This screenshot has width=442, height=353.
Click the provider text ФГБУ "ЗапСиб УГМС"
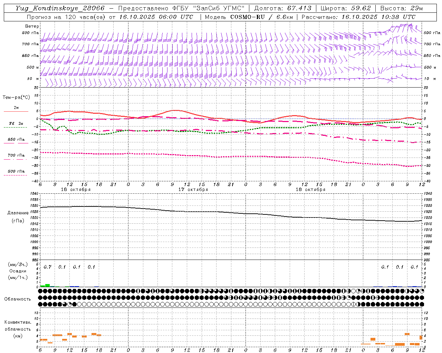[208, 8]
